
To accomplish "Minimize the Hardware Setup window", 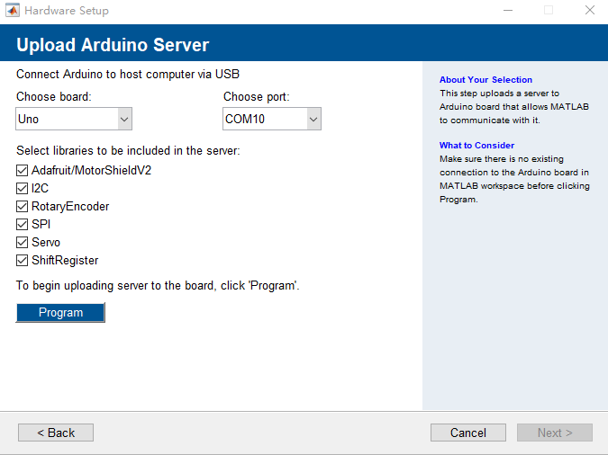I will tap(508, 10).
